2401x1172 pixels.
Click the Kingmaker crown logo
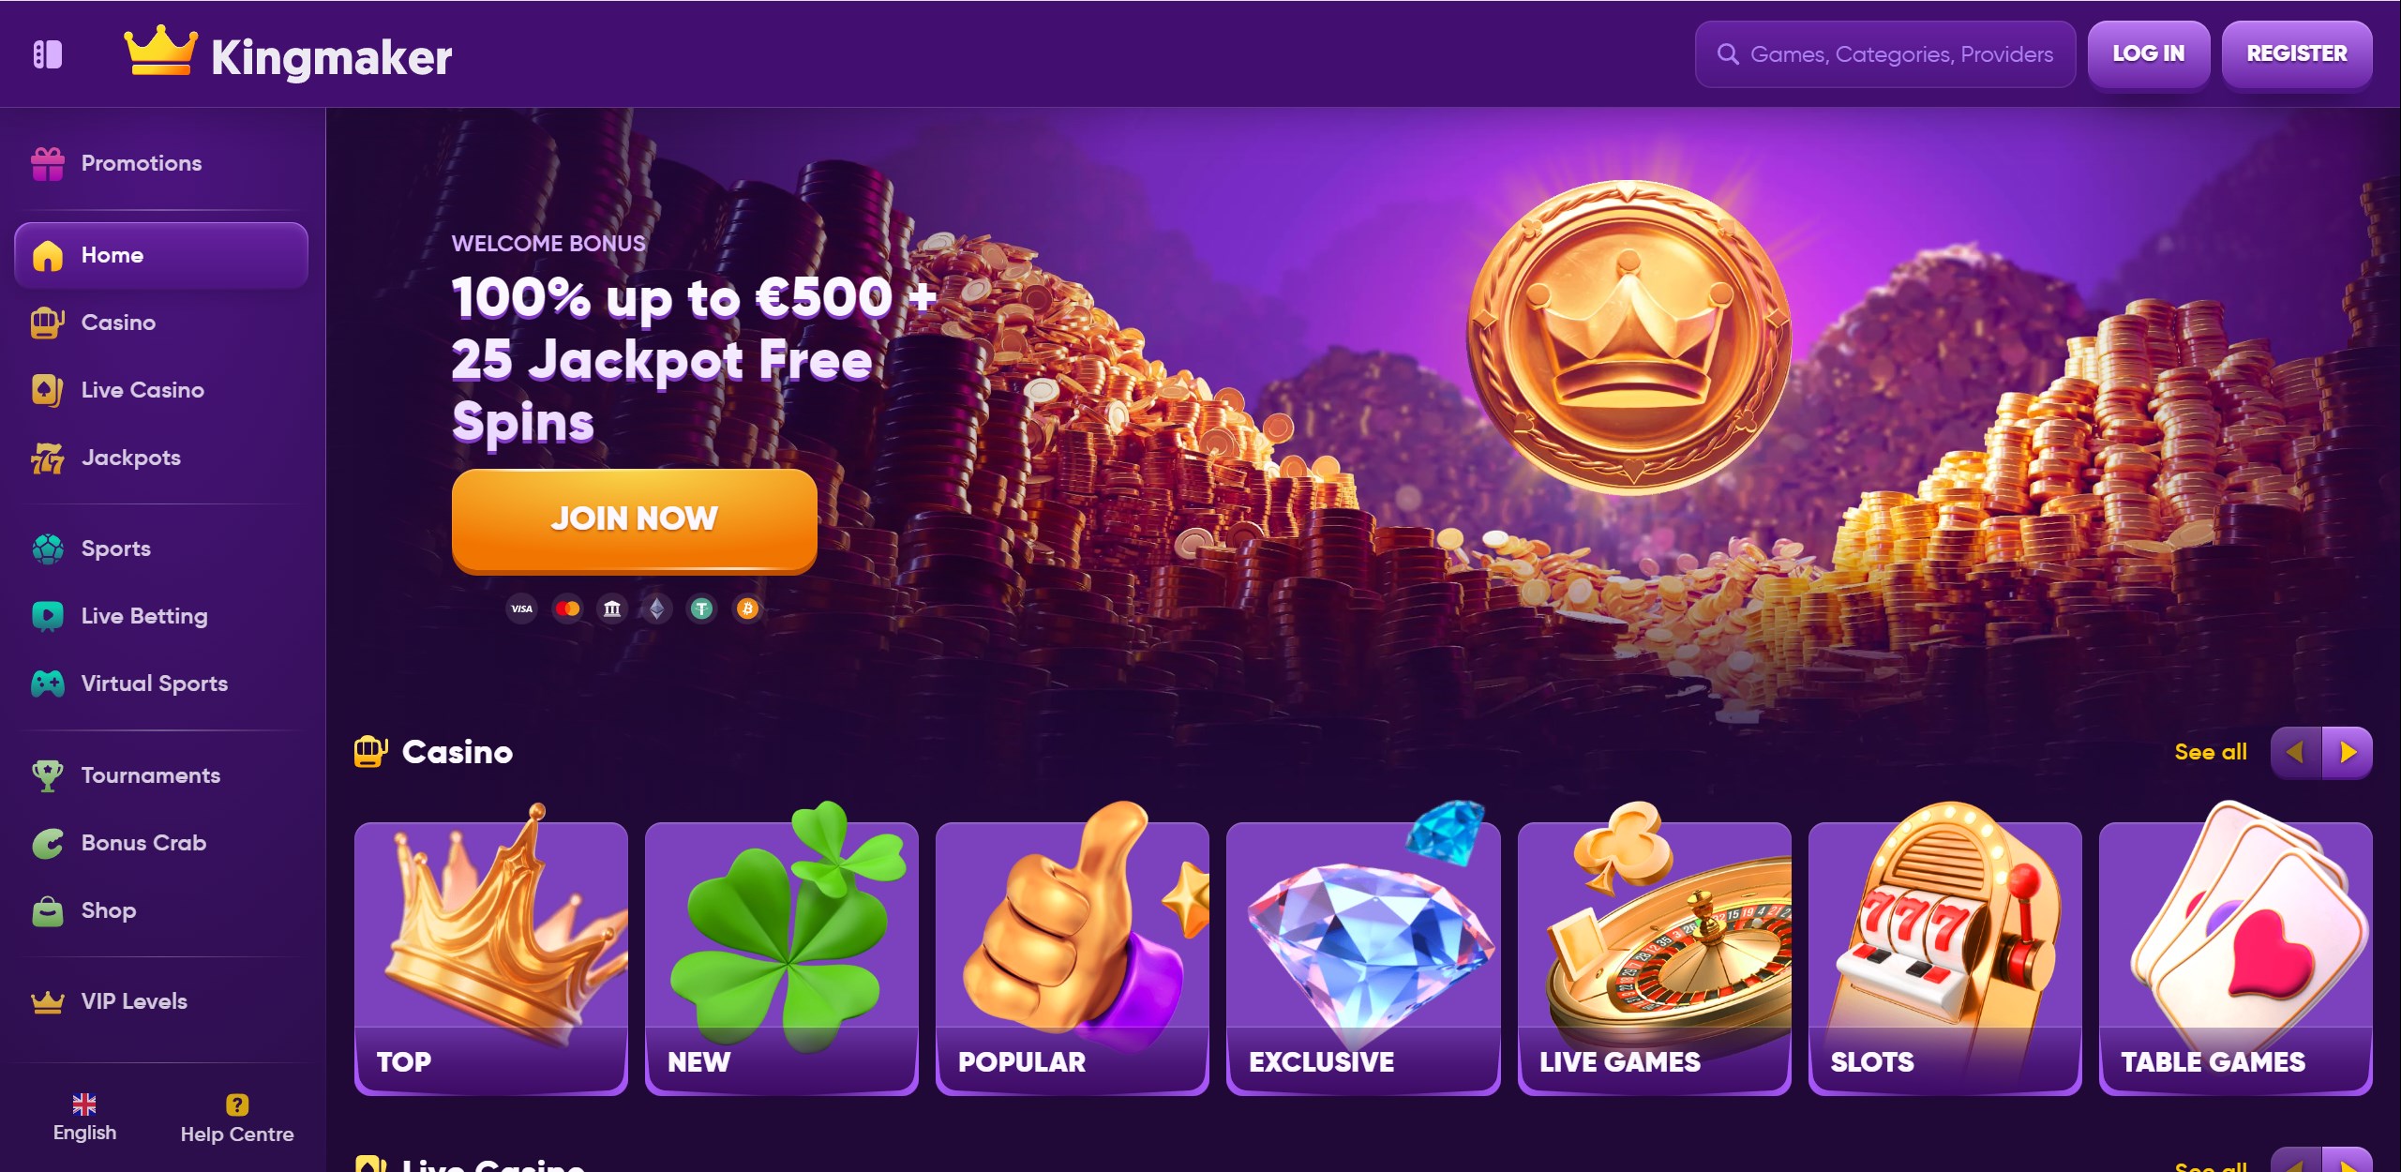coord(161,51)
